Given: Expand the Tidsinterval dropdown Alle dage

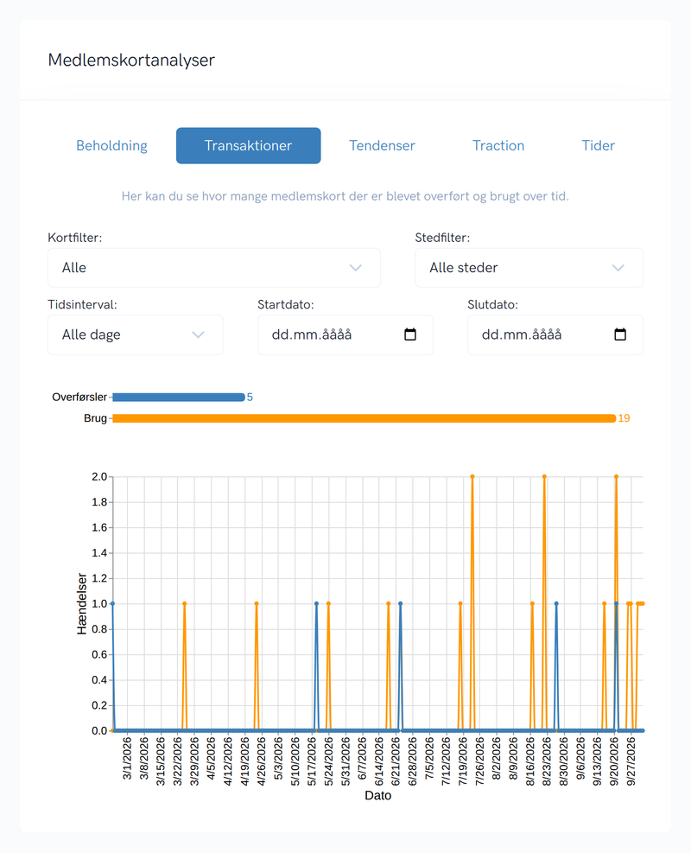Looking at the screenshot, I should pyautogui.click(x=136, y=334).
